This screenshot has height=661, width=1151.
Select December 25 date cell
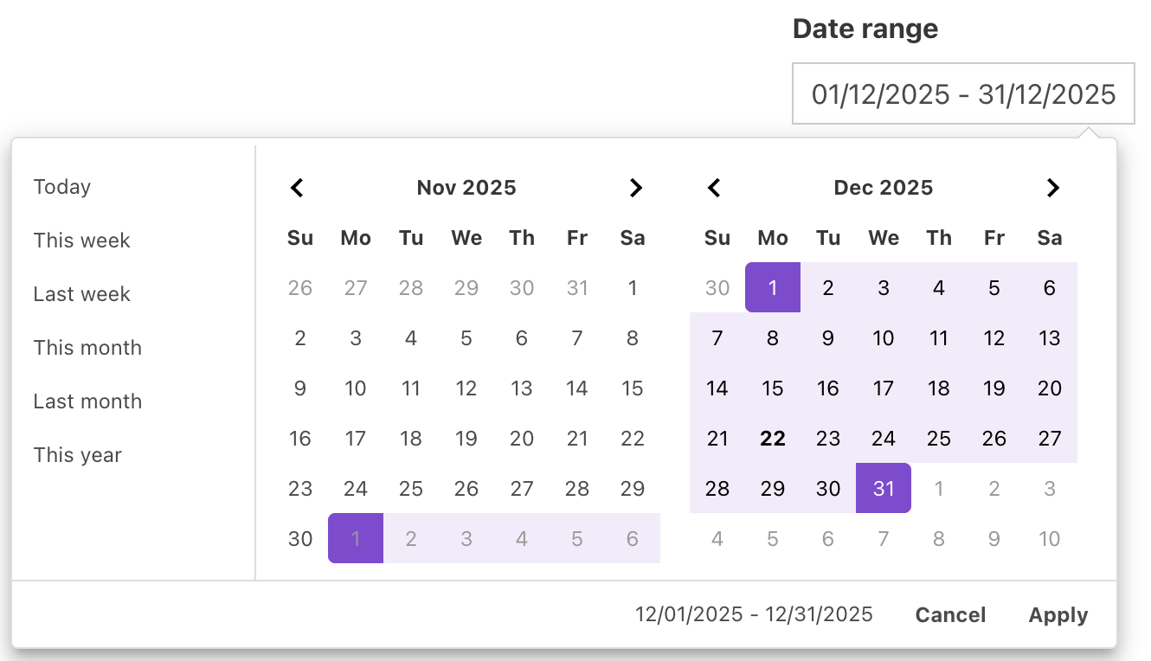point(939,439)
